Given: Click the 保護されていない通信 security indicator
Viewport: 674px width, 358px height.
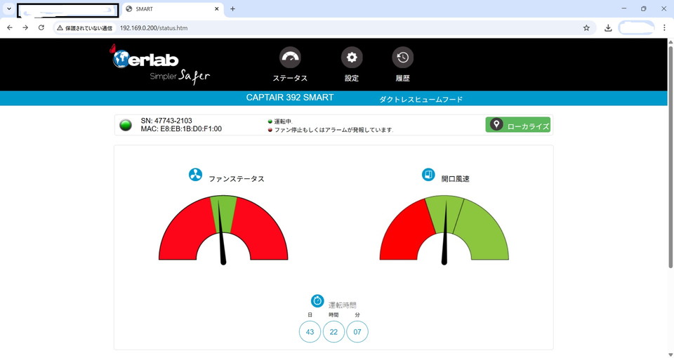Looking at the screenshot, I should coord(84,28).
